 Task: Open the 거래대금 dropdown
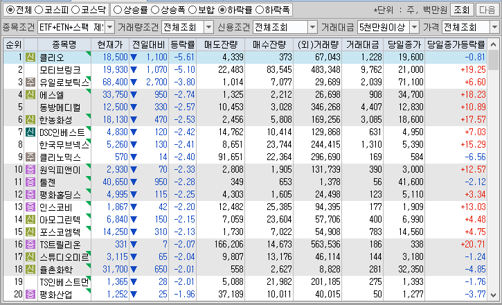415,28
